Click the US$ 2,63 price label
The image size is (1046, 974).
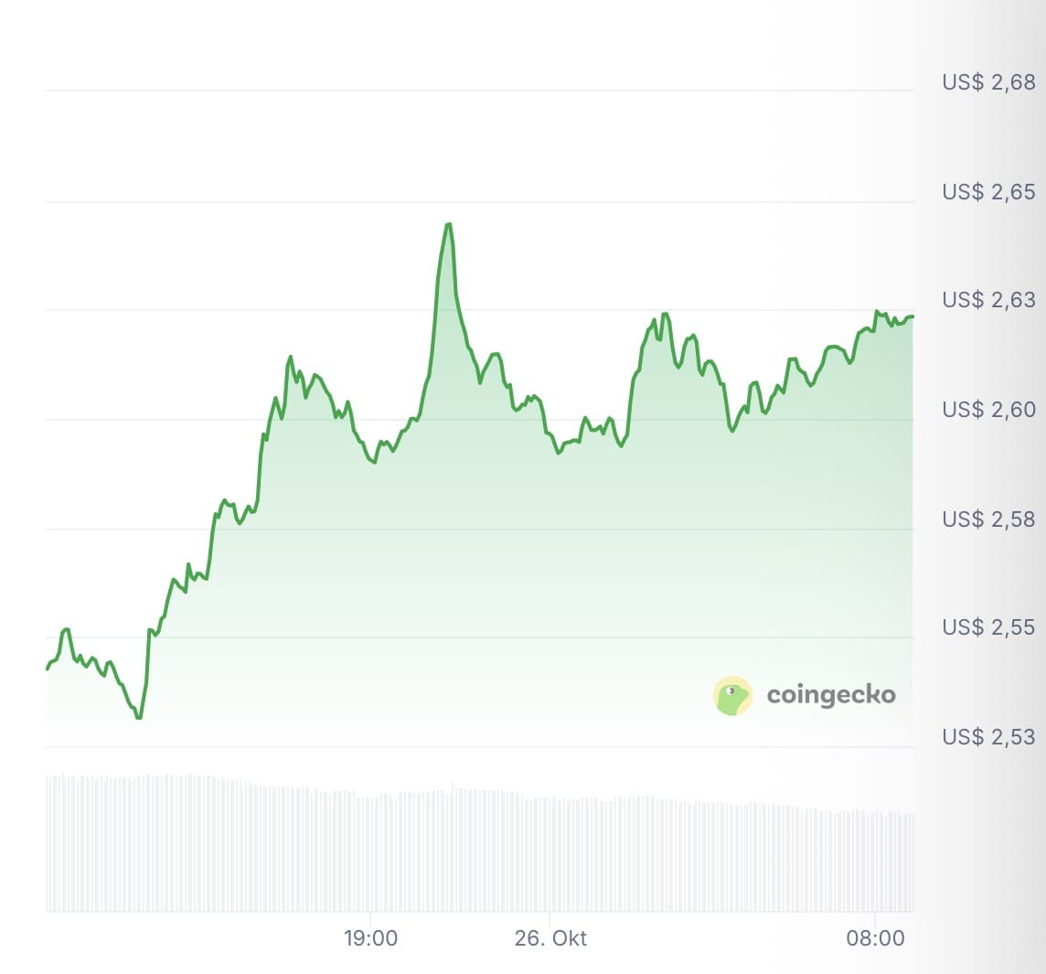pos(989,300)
